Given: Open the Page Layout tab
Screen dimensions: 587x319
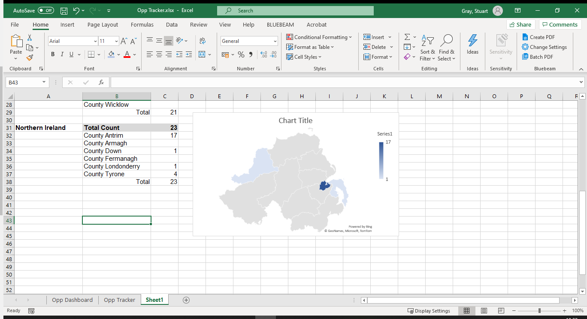Looking at the screenshot, I should [103, 25].
